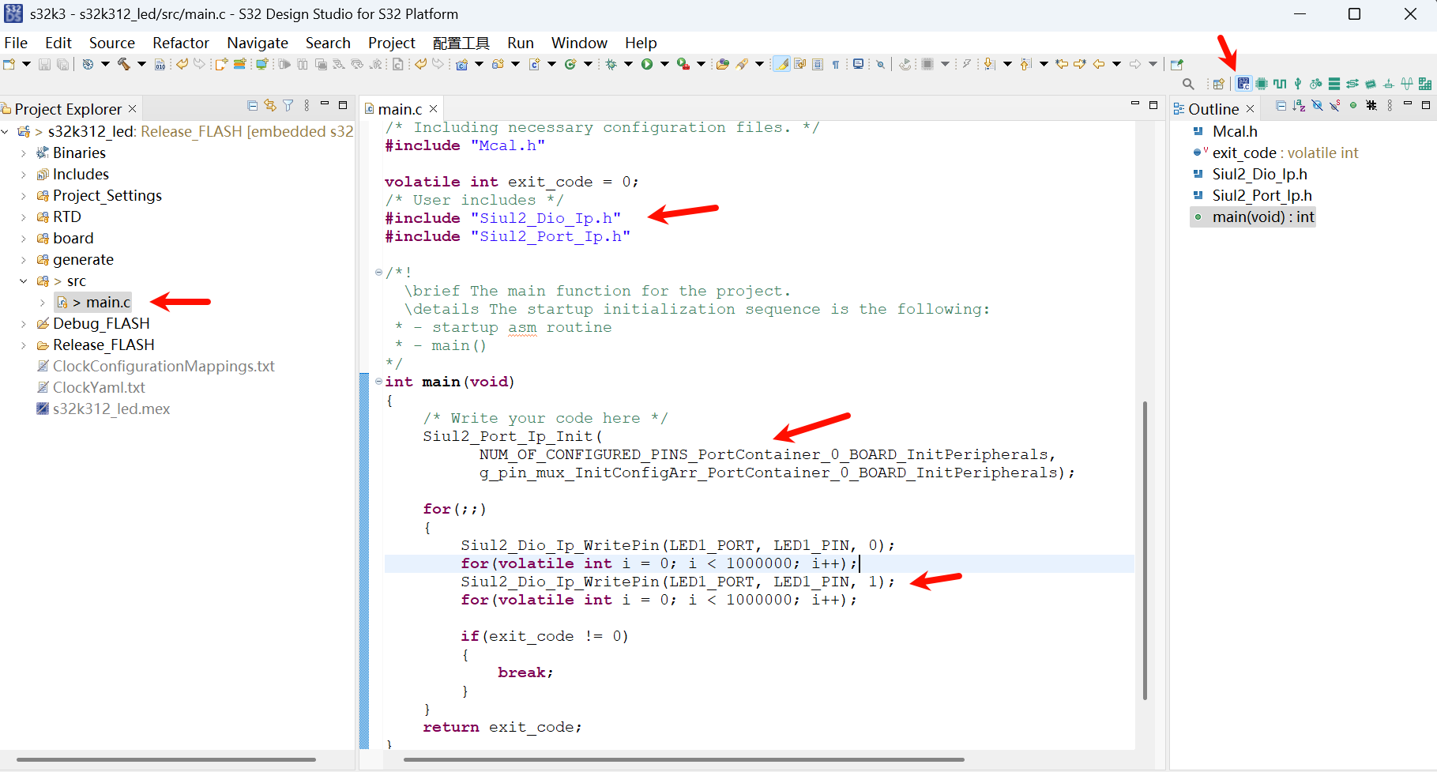Open the Project menu

[x=391, y=43]
